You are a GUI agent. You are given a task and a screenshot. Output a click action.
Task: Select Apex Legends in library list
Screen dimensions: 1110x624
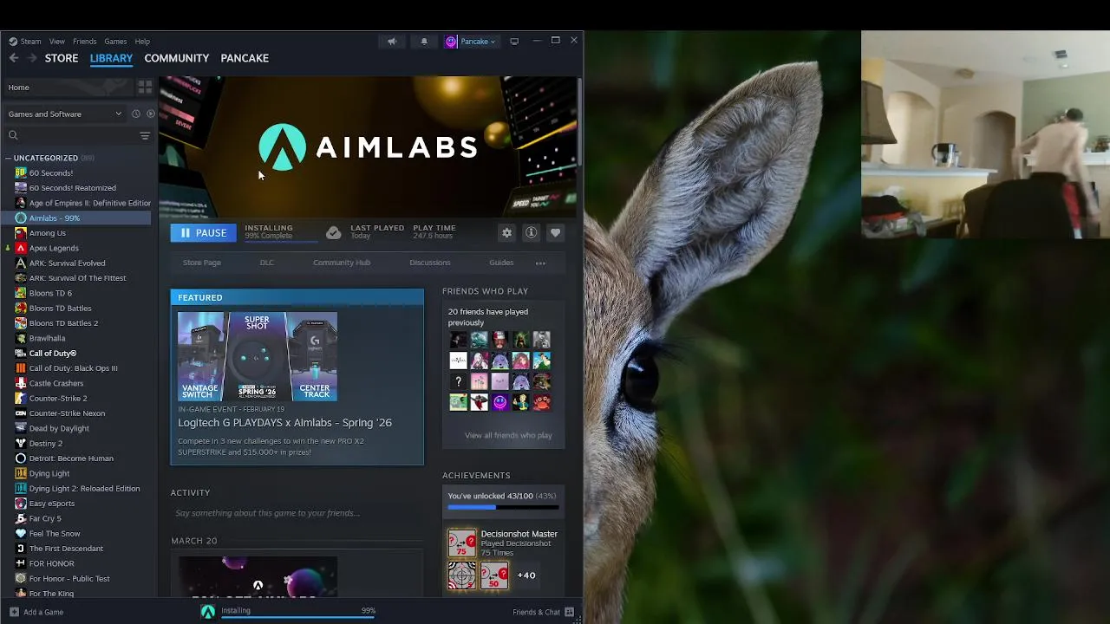[54, 248]
